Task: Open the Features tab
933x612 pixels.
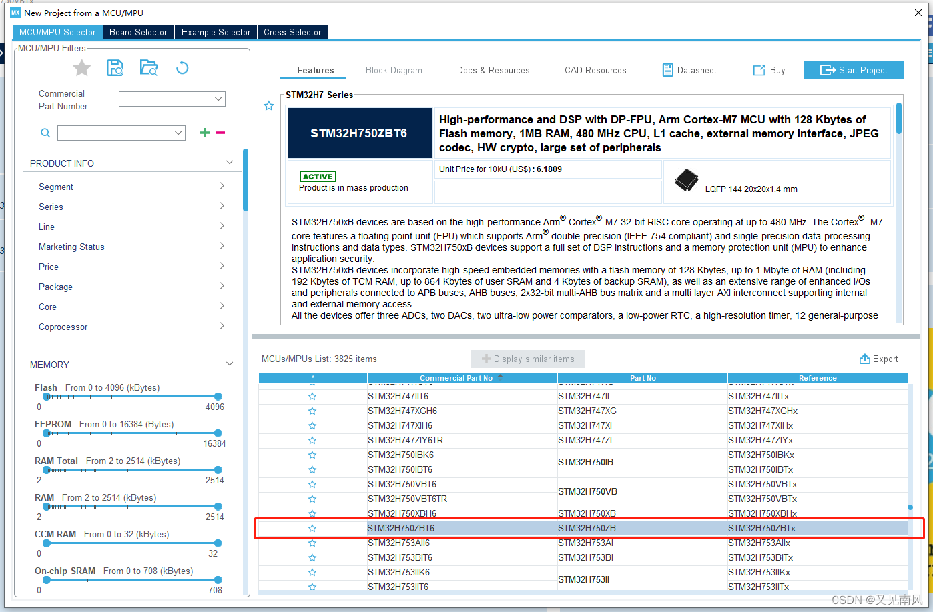Action: [316, 70]
